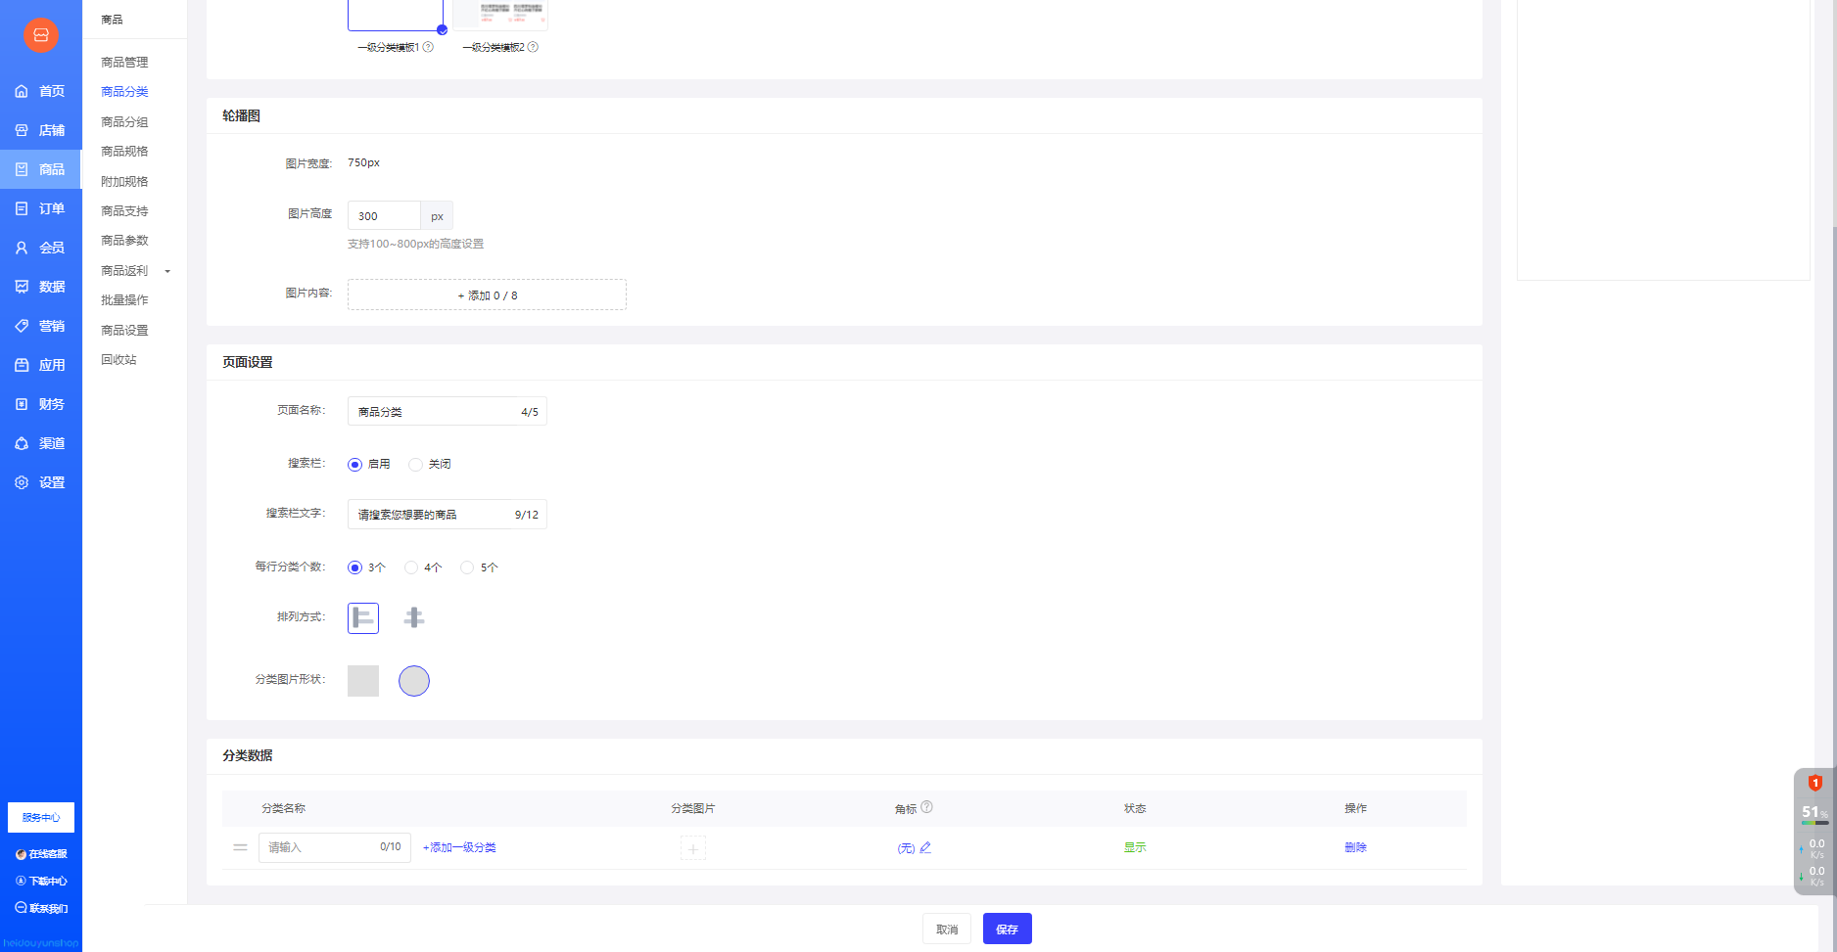
Task: Click the help icon beside 一级分类模板1
Action: [428, 47]
